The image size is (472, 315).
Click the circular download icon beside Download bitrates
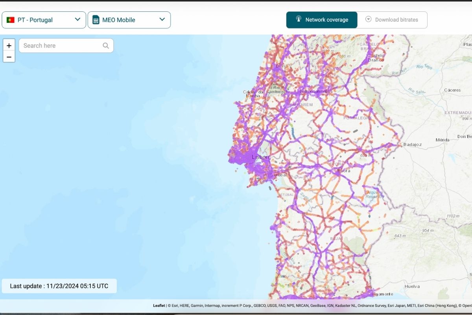point(368,19)
